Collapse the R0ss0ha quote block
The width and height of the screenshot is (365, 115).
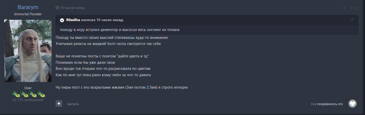pos(62,20)
